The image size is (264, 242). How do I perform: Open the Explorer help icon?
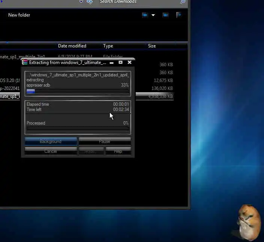[x=178, y=15]
